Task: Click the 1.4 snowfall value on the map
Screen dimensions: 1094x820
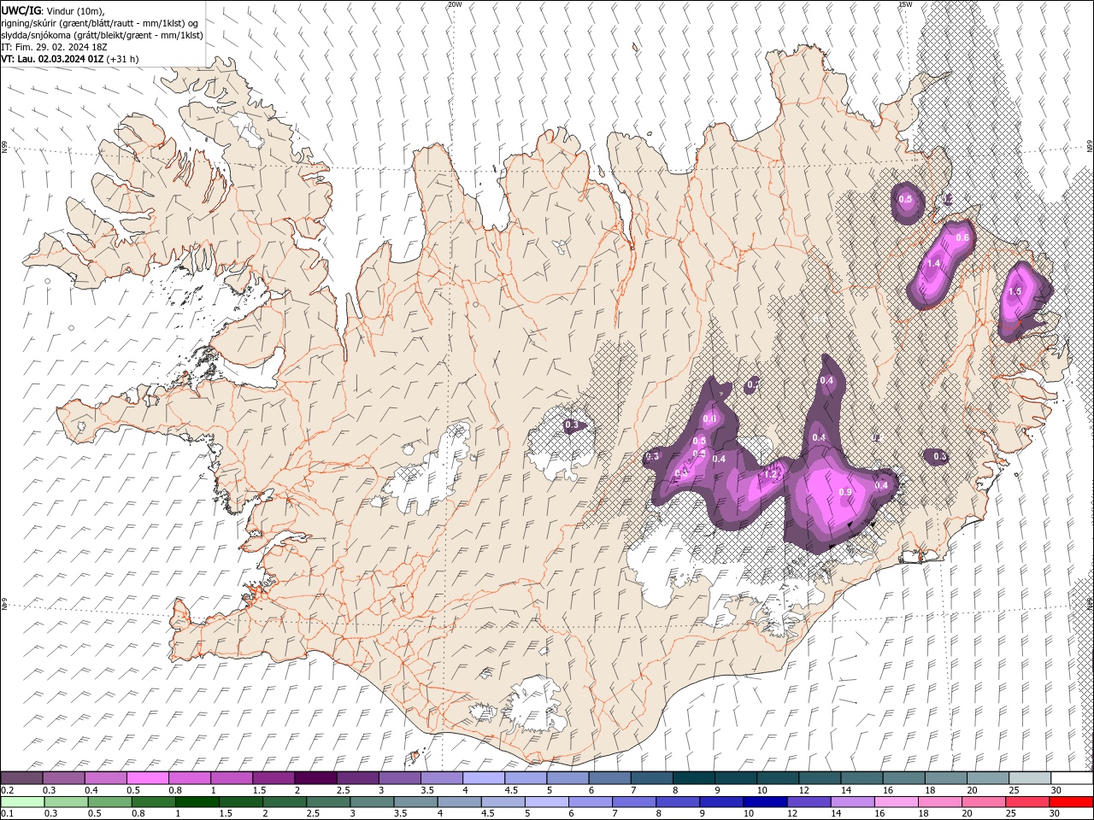Action: coord(933,264)
